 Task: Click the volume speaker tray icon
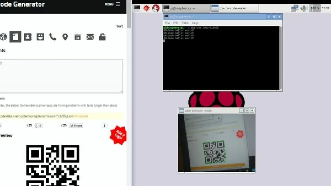click(x=304, y=8)
